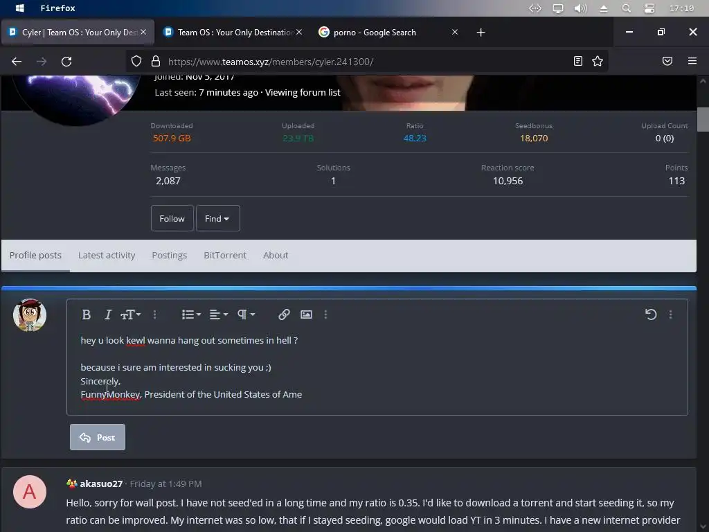Open the Pocket save icon

(x=667, y=61)
